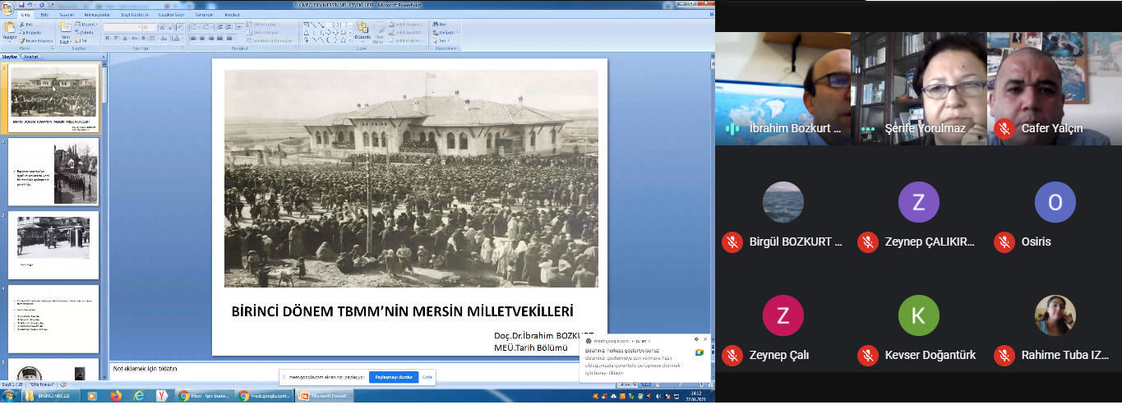The image size is (1122, 405).
Task: Click the Kes cut command
Action: pyautogui.click(x=27, y=25)
